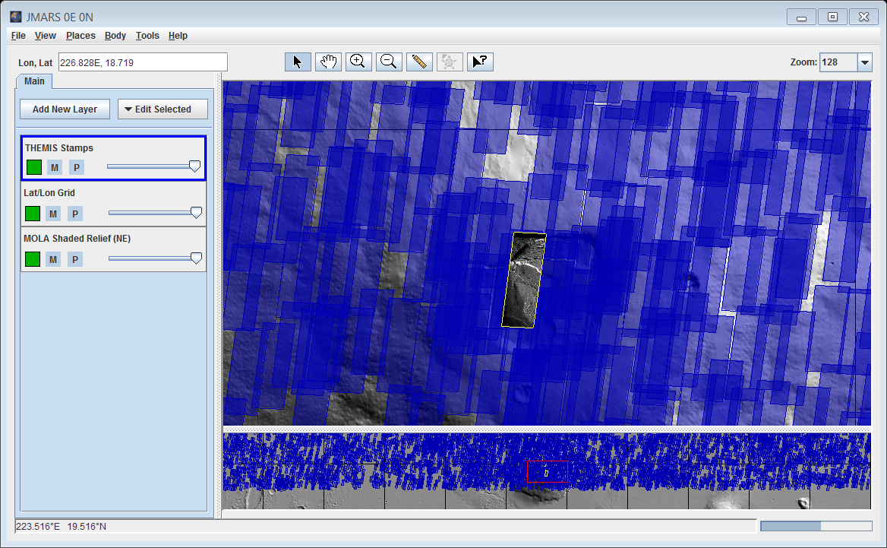
Task: Select the THEMIS Stamps layer row
Action: [x=114, y=158]
